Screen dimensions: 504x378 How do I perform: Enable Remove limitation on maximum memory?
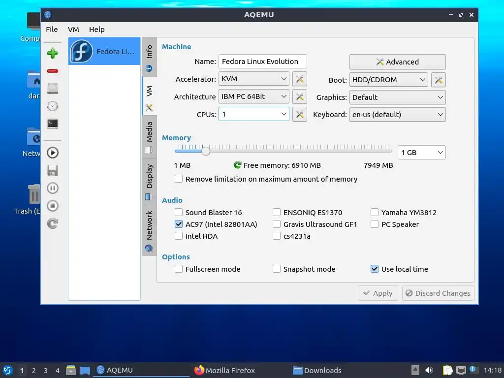[x=178, y=179]
